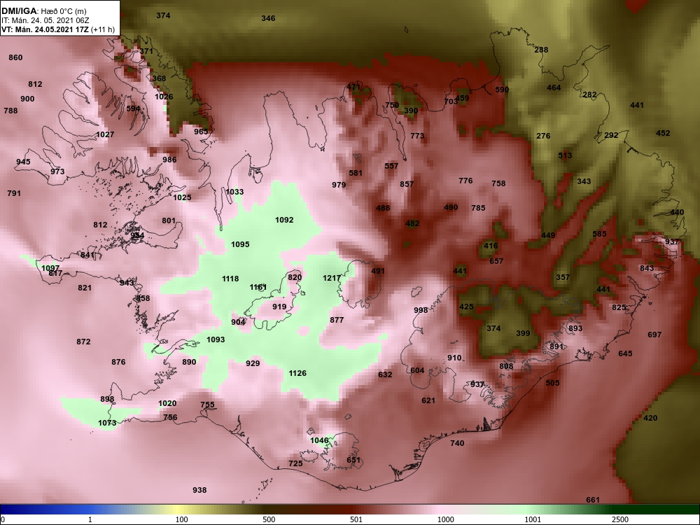The width and height of the screenshot is (700, 525).
Task: Click the legend label 500
Action: (x=269, y=519)
